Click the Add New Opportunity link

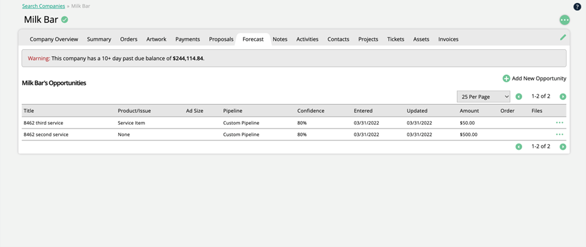539,79
